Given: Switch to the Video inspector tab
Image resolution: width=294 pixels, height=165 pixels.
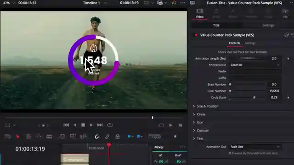Looking at the screenshot, I should (x=199, y=13).
